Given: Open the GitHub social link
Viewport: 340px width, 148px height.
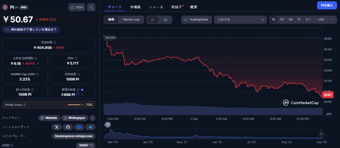Looking at the screenshot, I should [68, 127].
